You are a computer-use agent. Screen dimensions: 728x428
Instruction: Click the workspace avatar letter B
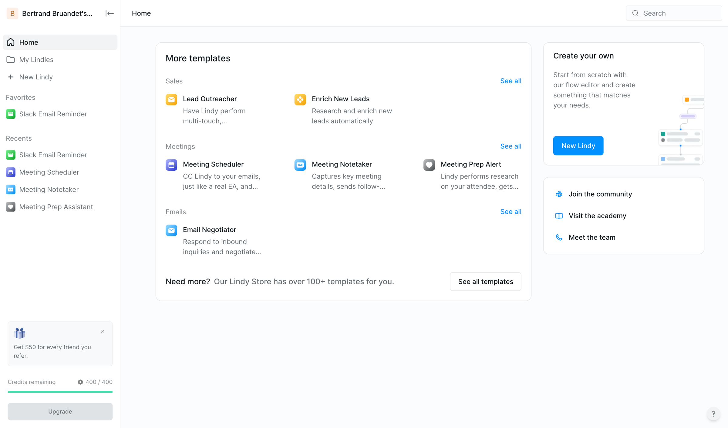tap(12, 13)
